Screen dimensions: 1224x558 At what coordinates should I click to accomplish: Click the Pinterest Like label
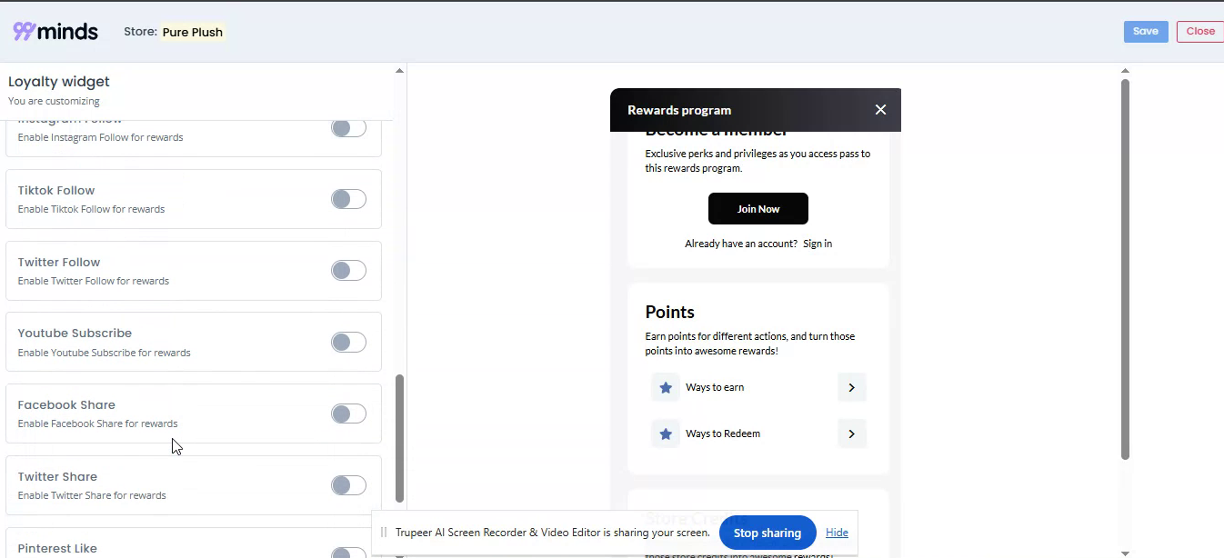tap(57, 548)
